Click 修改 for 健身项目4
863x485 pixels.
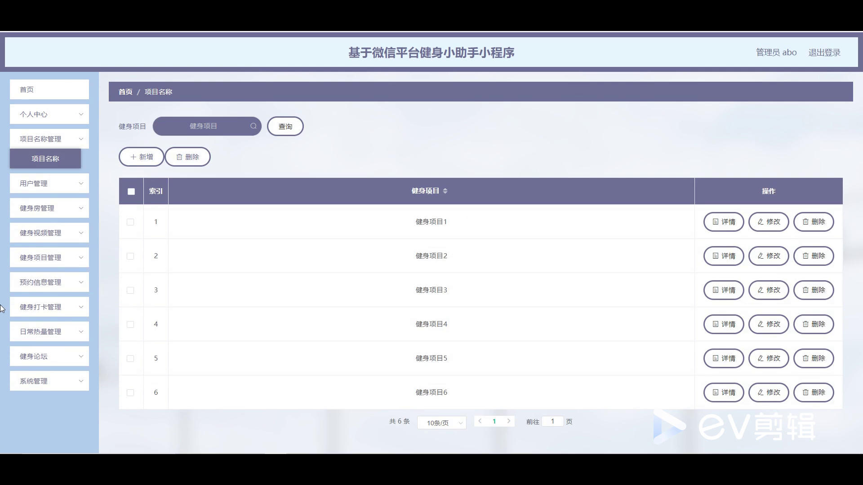point(769,324)
